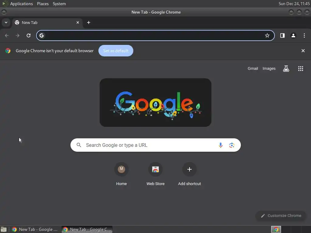311x233 pixels.
Task: Open the Applications menu
Action: (x=22, y=4)
